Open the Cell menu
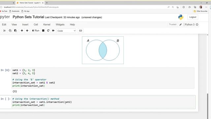Image resolution: width=211 pixels, height=119 pixels. click(x=36, y=24)
